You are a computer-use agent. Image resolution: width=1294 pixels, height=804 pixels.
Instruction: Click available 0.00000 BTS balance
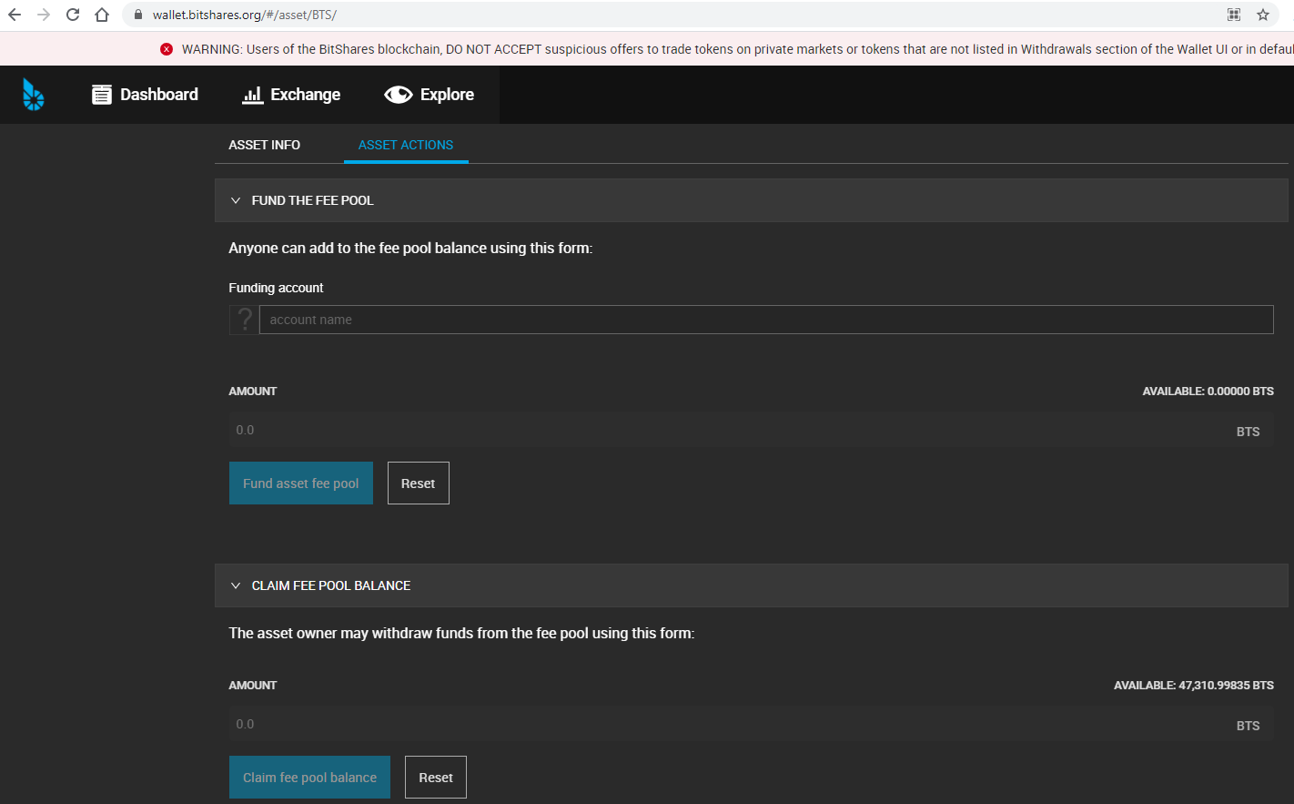pos(1208,392)
